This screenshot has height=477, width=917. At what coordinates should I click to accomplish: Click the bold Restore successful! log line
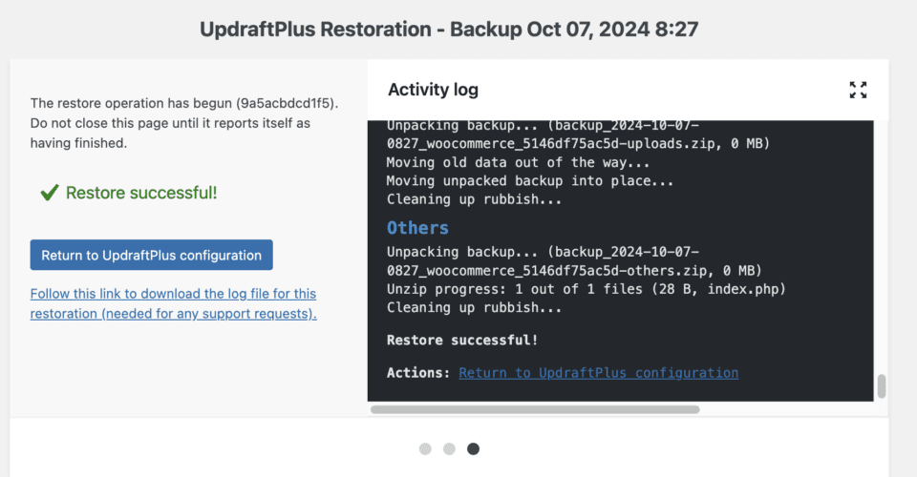point(462,340)
